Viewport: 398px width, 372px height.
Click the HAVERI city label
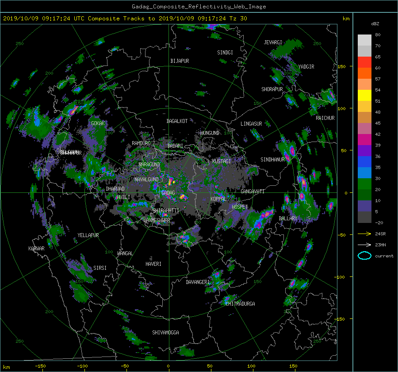[x=153, y=264]
